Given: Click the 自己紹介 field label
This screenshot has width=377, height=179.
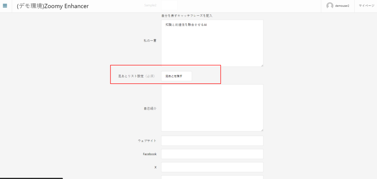Looking at the screenshot, I should click(x=150, y=108).
